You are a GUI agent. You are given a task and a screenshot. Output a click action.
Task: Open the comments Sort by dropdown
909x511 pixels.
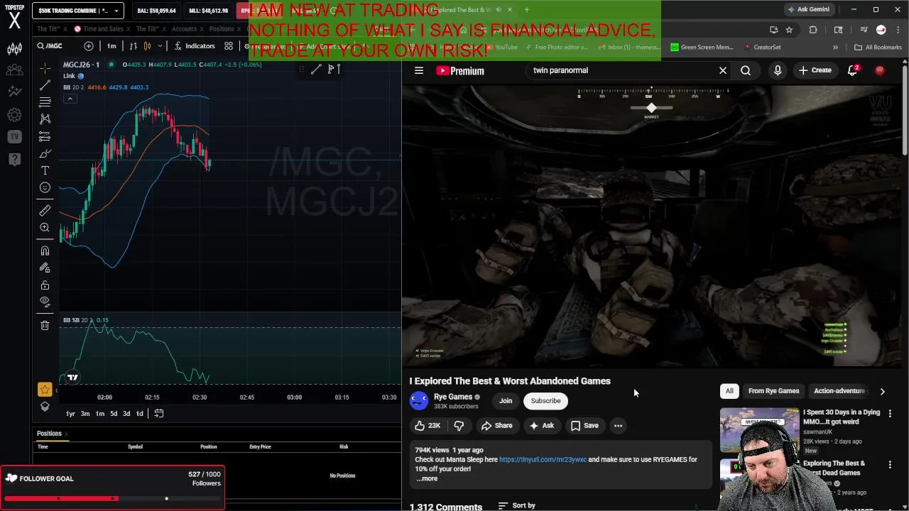tap(517, 505)
